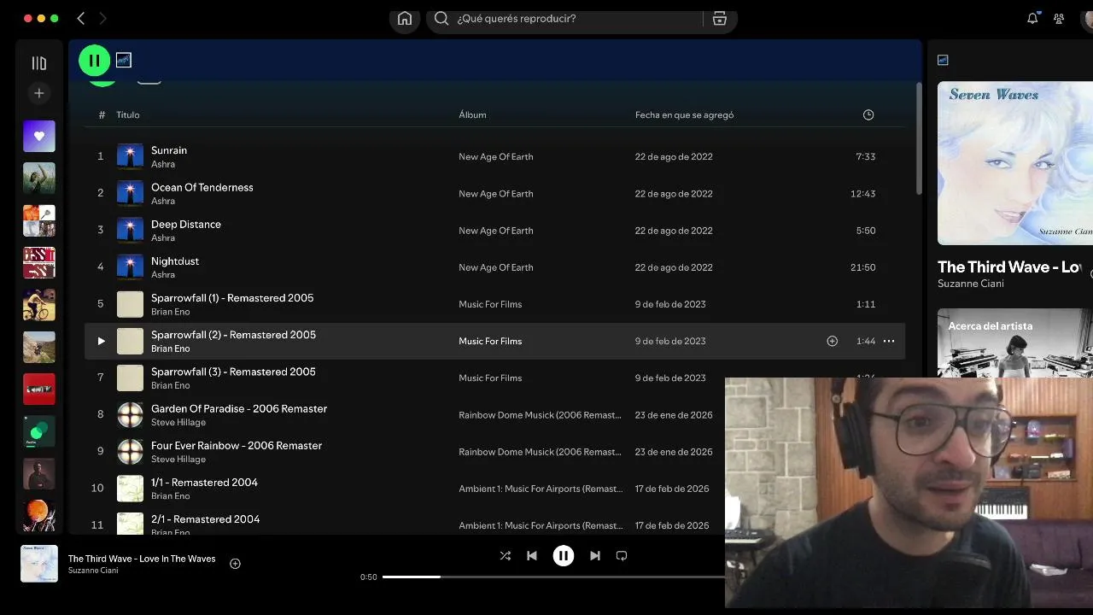Open the friend activity icon
Viewport: 1093px width, 615px height.
point(1059,19)
